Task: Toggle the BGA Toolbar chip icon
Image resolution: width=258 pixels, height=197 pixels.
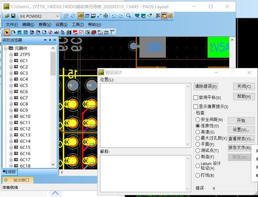Action: [105, 16]
